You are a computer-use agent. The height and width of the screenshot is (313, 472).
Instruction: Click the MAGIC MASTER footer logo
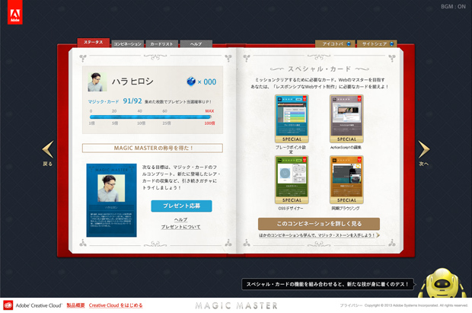[x=236, y=306]
